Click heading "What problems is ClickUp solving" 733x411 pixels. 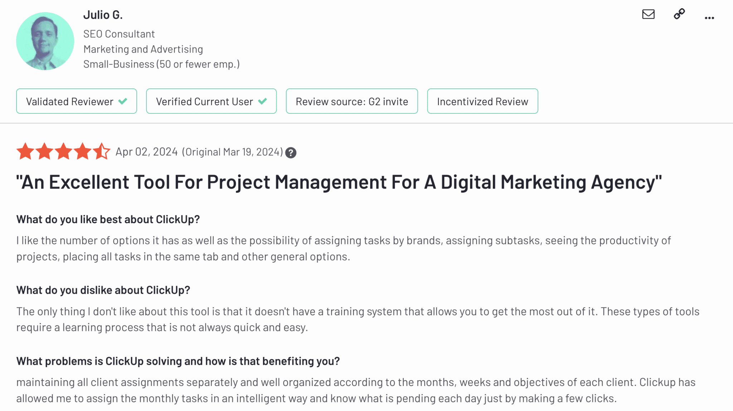coord(178,361)
